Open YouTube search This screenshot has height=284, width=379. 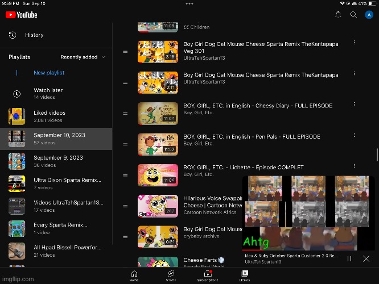[353, 15]
